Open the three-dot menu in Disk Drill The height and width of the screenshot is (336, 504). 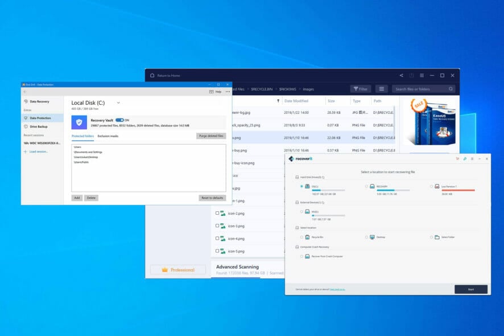click(x=228, y=91)
